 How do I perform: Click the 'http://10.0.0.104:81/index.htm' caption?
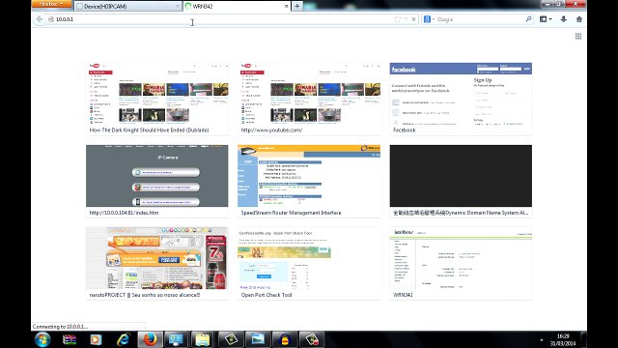124,213
